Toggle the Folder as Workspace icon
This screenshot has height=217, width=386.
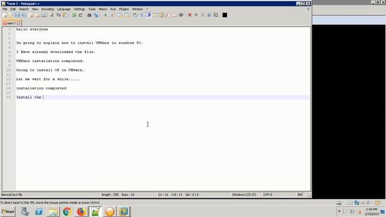tap(174, 15)
